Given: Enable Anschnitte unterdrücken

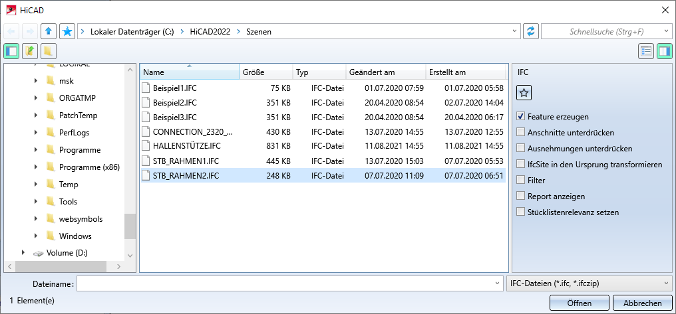Looking at the screenshot, I should [521, 133].
